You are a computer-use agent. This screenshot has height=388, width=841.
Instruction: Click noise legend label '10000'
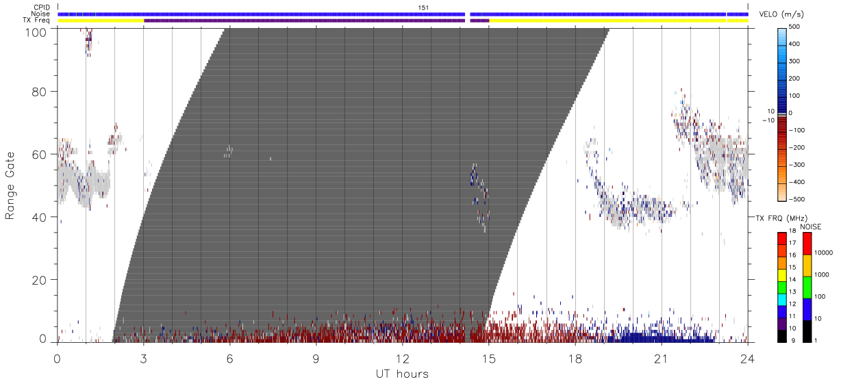pos(825,253)
